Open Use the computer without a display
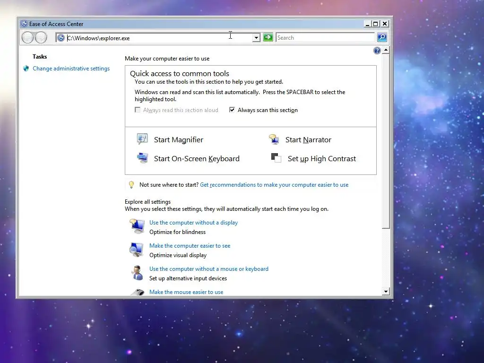This screenshot has height=363, width=484. (193, 223)
